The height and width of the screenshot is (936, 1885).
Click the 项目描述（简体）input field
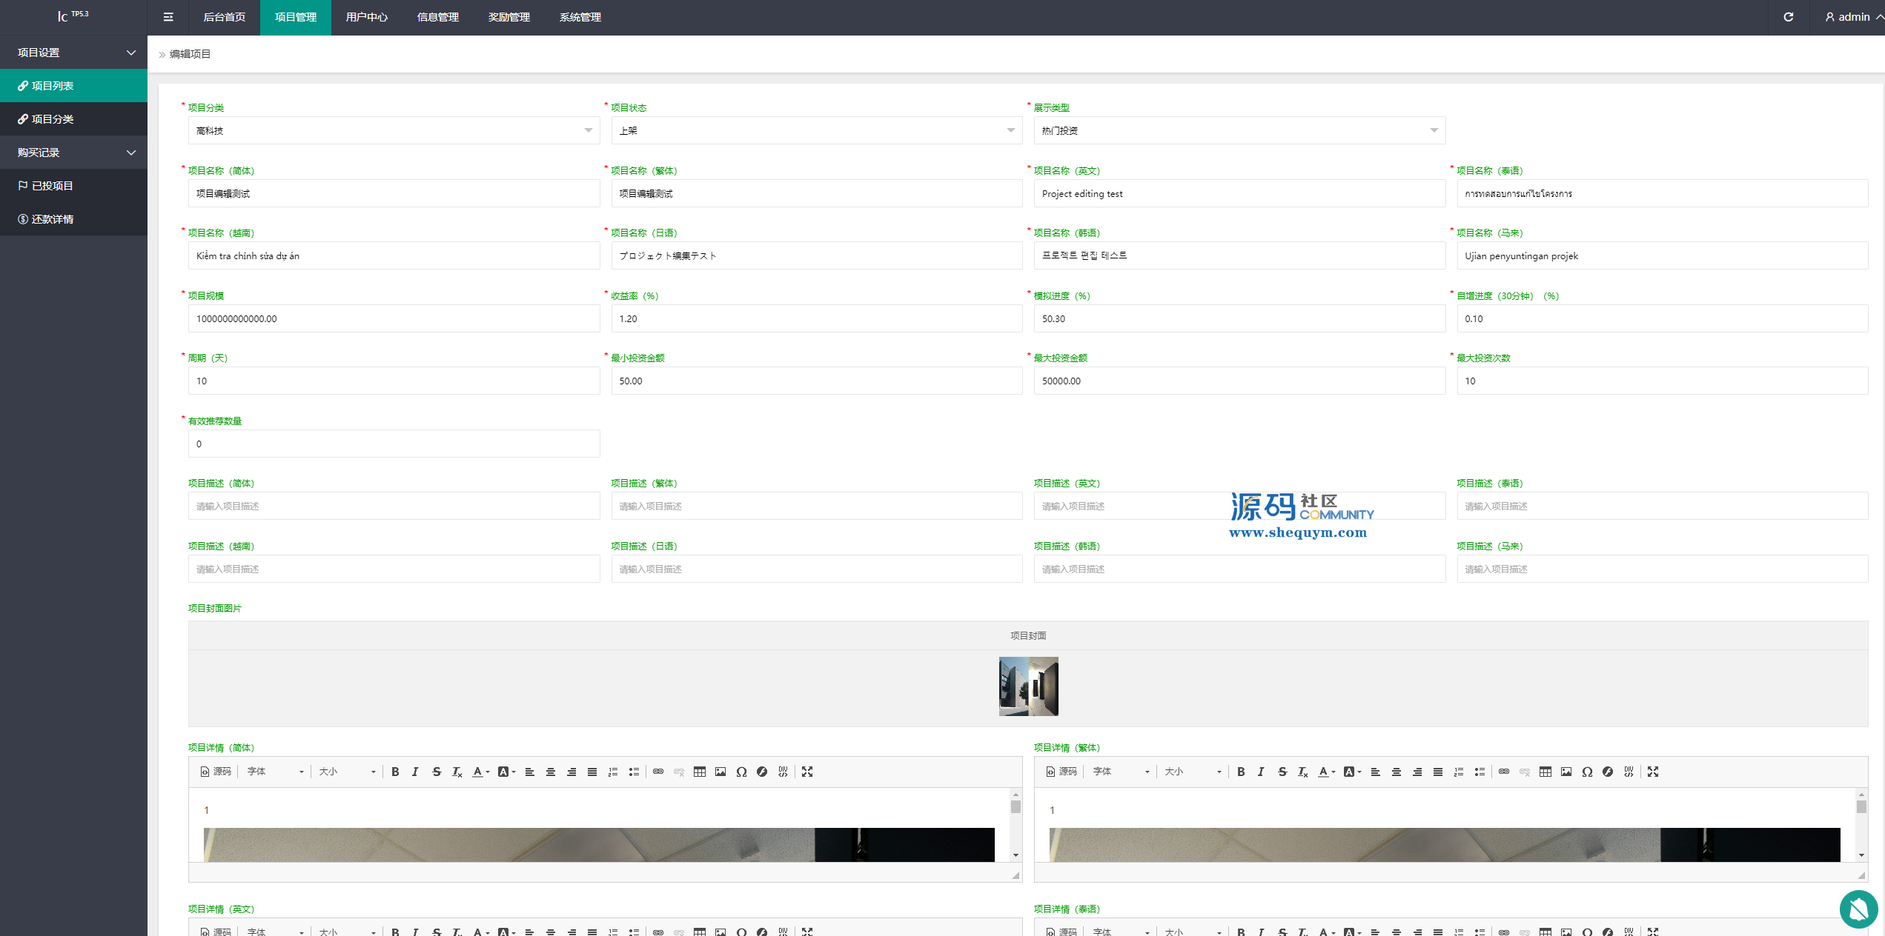point(394,506)
